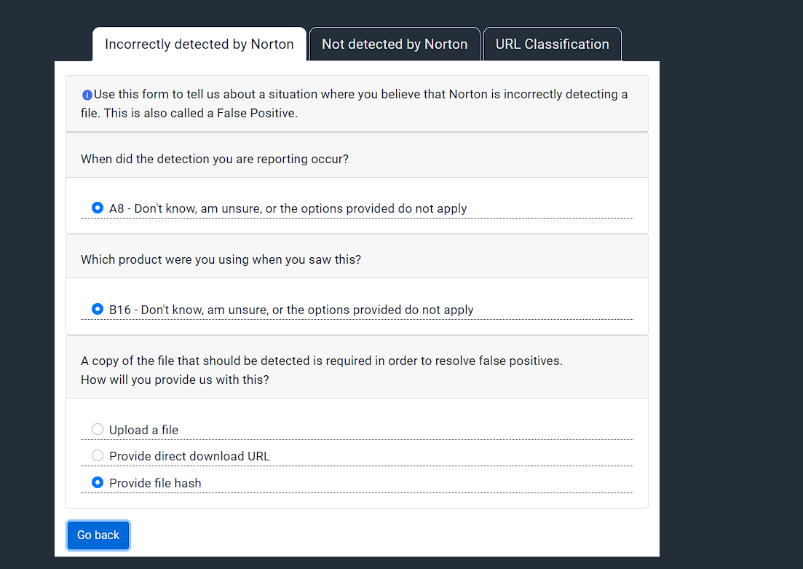Click the 'Provide direct download URL' label text
Image resolution: width=803 pixels, height=569 pixels.
(189, 456)
